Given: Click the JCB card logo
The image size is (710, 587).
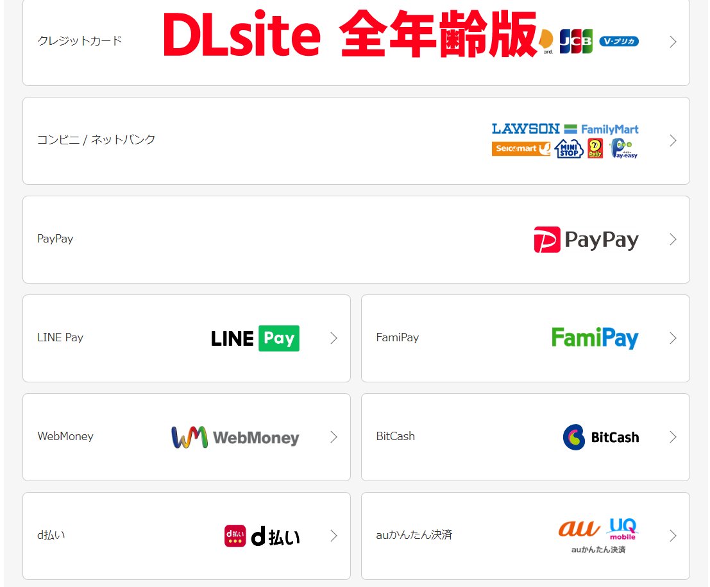Looking at the screenshot, I should (x=576, y=41).
